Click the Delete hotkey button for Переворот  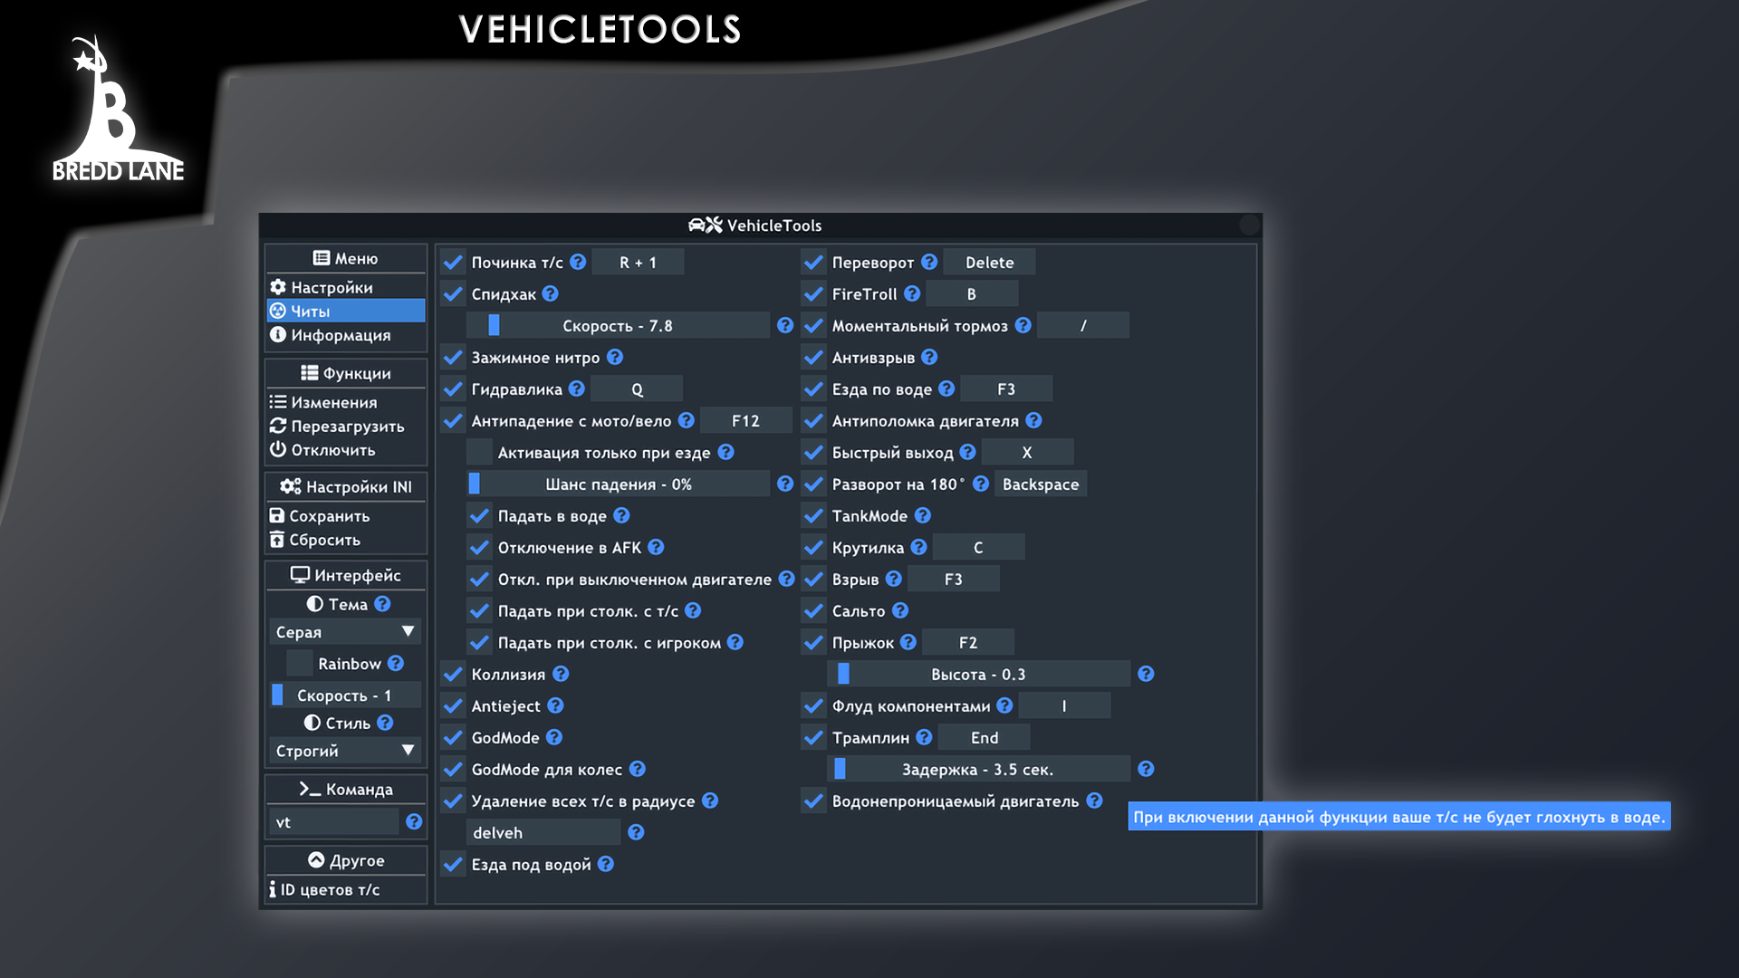pyautogui.click(x=989, y=263)
